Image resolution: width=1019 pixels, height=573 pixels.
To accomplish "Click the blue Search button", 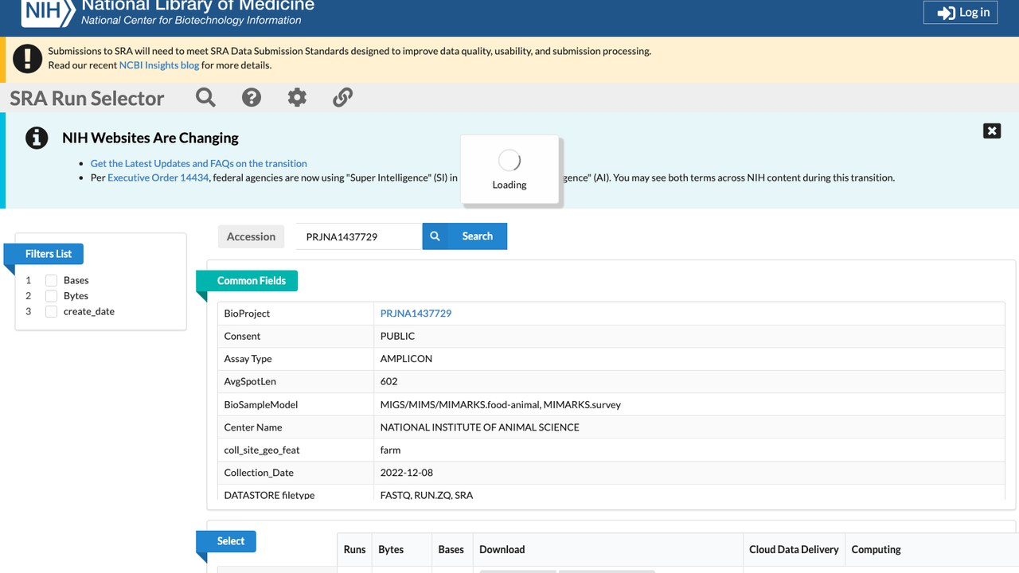I will 465,236.
